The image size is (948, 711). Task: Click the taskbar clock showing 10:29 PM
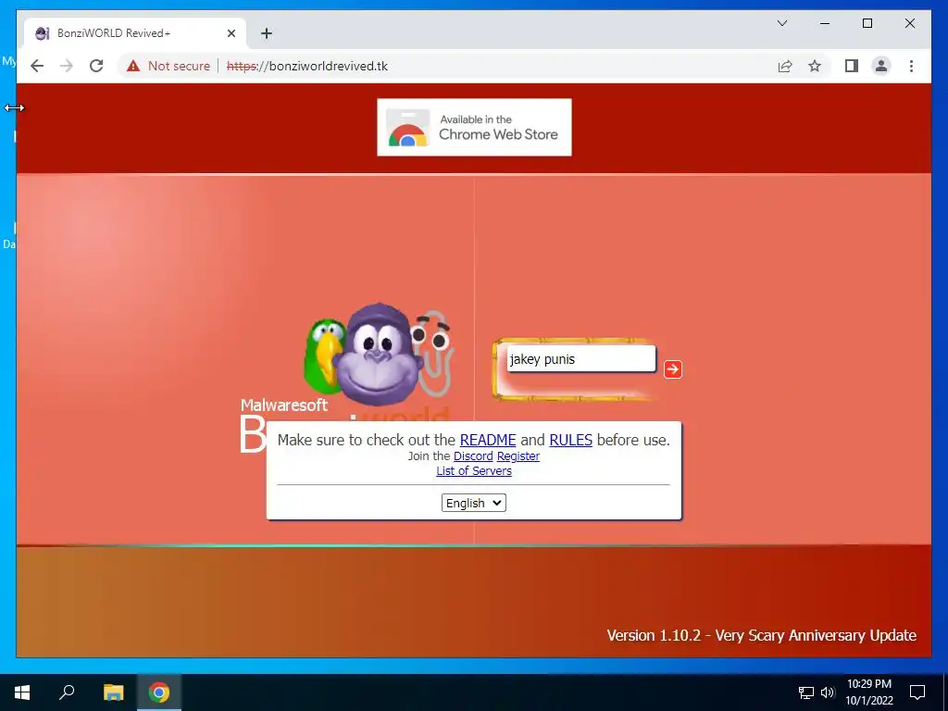868,692
